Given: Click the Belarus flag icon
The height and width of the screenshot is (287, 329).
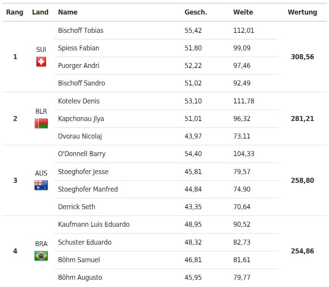Looking at the screenshot, I should pos(41,123).
